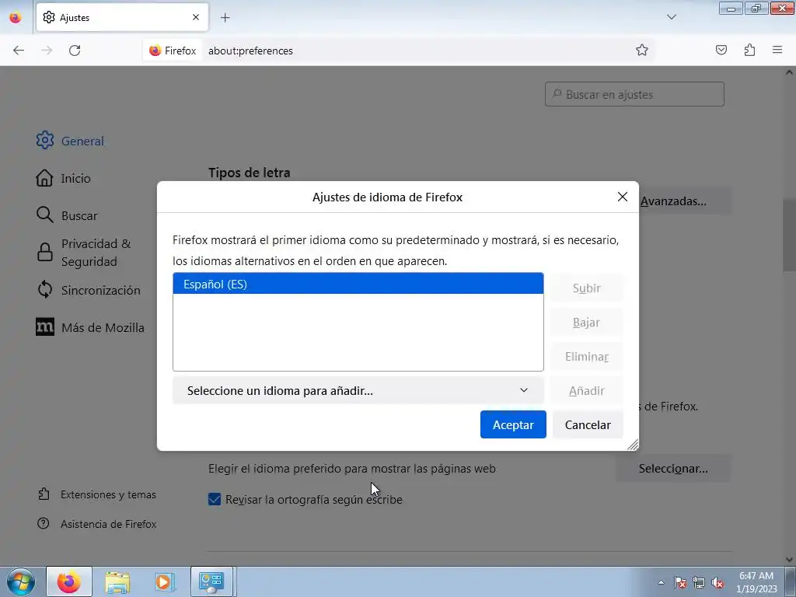Click the Seleccionar... button for web languages
Screen dimensions: 796x597
point(673,469)
